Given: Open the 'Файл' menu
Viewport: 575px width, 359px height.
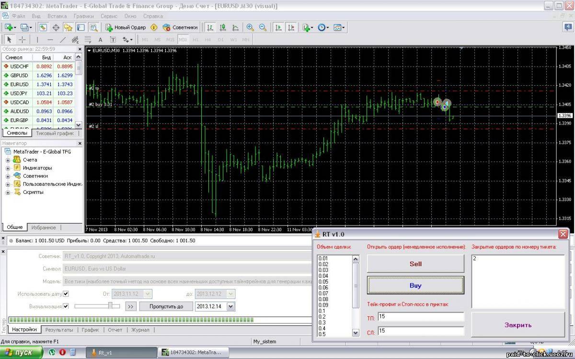Looking at the screenshot, I should [x=18, y=16].
